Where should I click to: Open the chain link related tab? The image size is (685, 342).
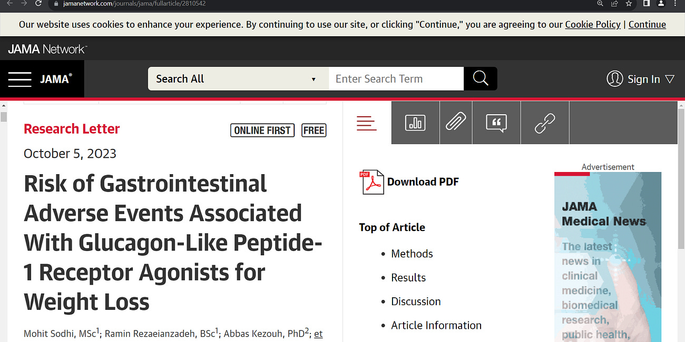pyautogui.click(x=545, y=123)
